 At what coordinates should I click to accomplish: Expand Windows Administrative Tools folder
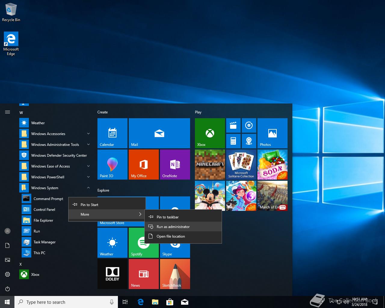click(x=55, y=144)
